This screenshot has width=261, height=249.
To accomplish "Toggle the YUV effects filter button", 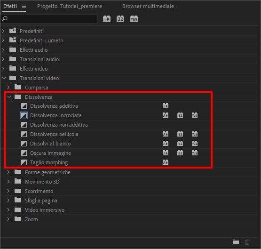I will click(x=134, y=19).
